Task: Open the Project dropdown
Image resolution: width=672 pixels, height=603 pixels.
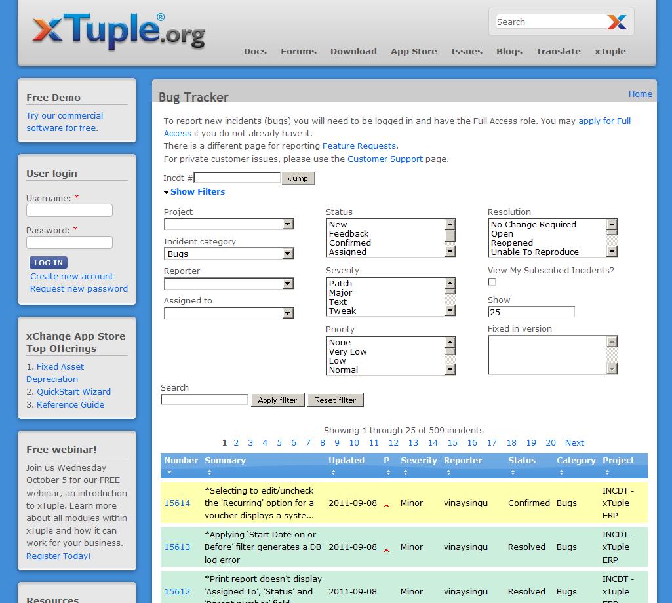Action: pyautogui.click(x=229, y=224)
